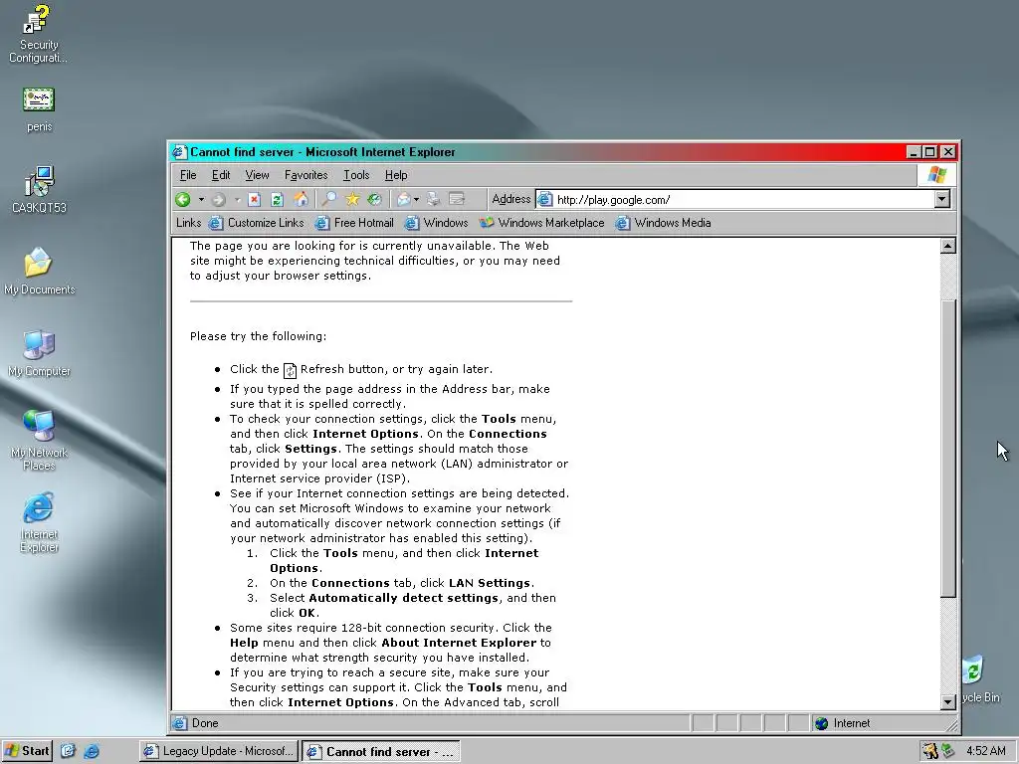The image size is (1019, 764).
Task: Click the Windows flag throbber logo
Action: pos(937,175)
